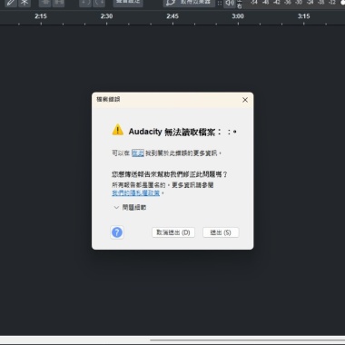Select the Draw (pencil) tool in toolbar

click(x=11, y=3)
